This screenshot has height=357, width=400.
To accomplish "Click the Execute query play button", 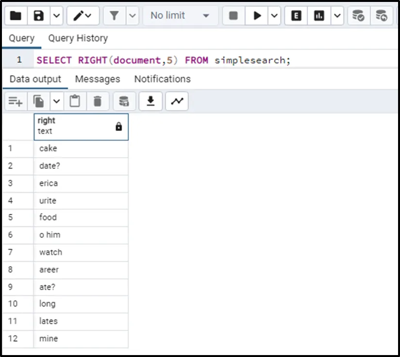I will tap(256, 16).
